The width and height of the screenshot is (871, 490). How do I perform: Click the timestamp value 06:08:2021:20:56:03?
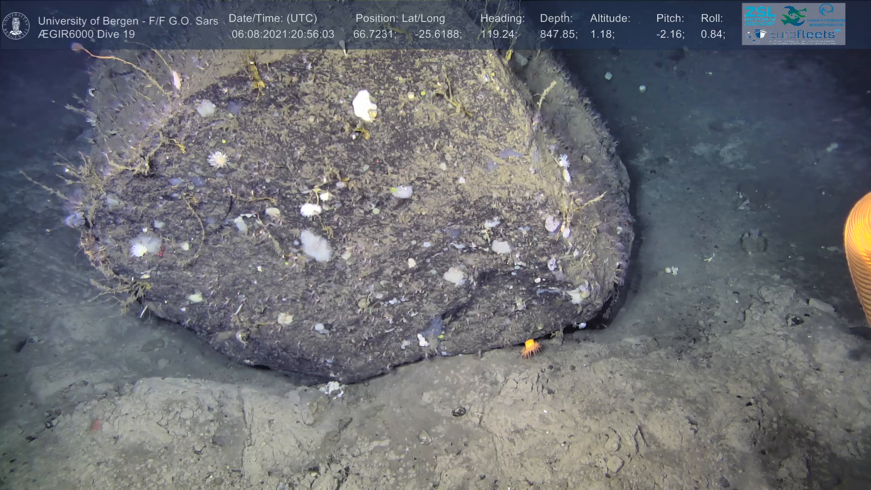coord(283,34)
